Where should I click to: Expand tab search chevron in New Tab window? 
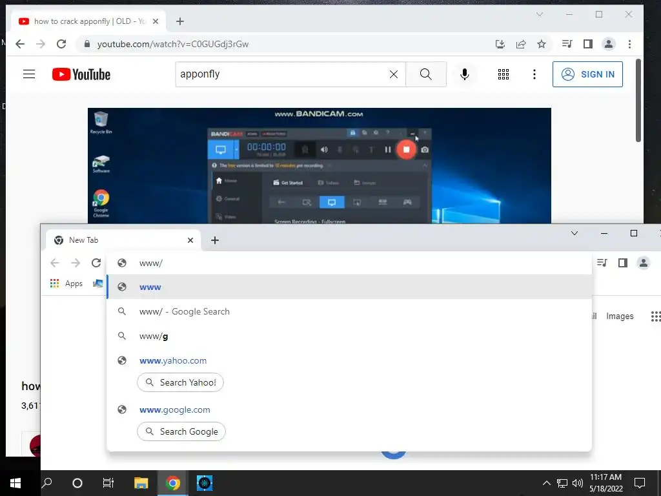(x=574, y=233)
